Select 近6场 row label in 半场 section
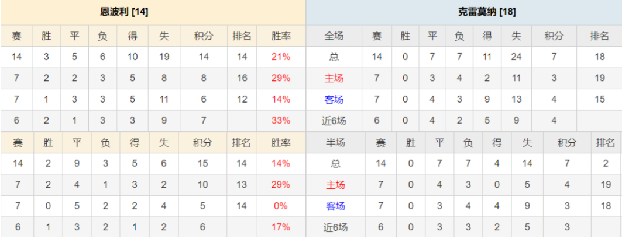This screenshot has height=239, width=622. point(335,228)
